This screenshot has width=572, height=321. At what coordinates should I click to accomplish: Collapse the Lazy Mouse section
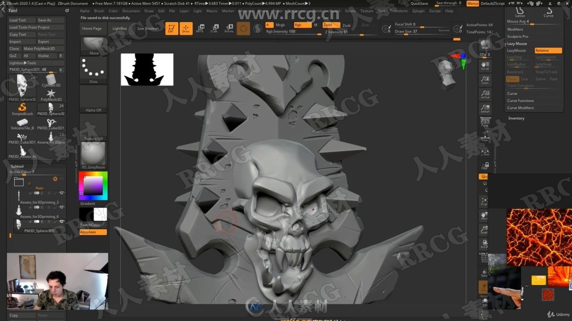[517, 44]
